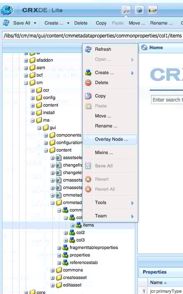Select the config folder icon
The width and height of the screenshot is (183, 294).
[39, 97]
